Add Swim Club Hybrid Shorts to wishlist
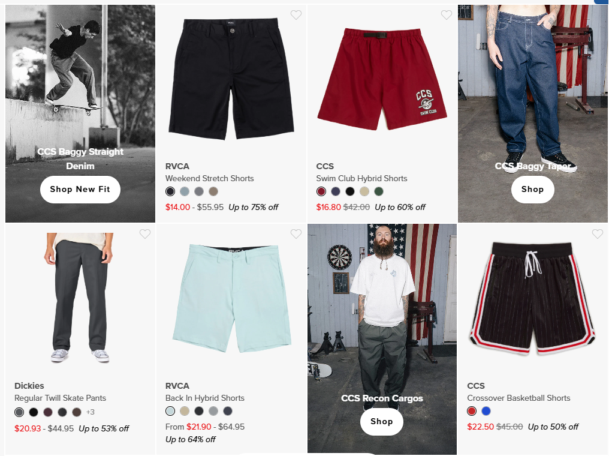The image size is (609, 456). pos(447,15)
